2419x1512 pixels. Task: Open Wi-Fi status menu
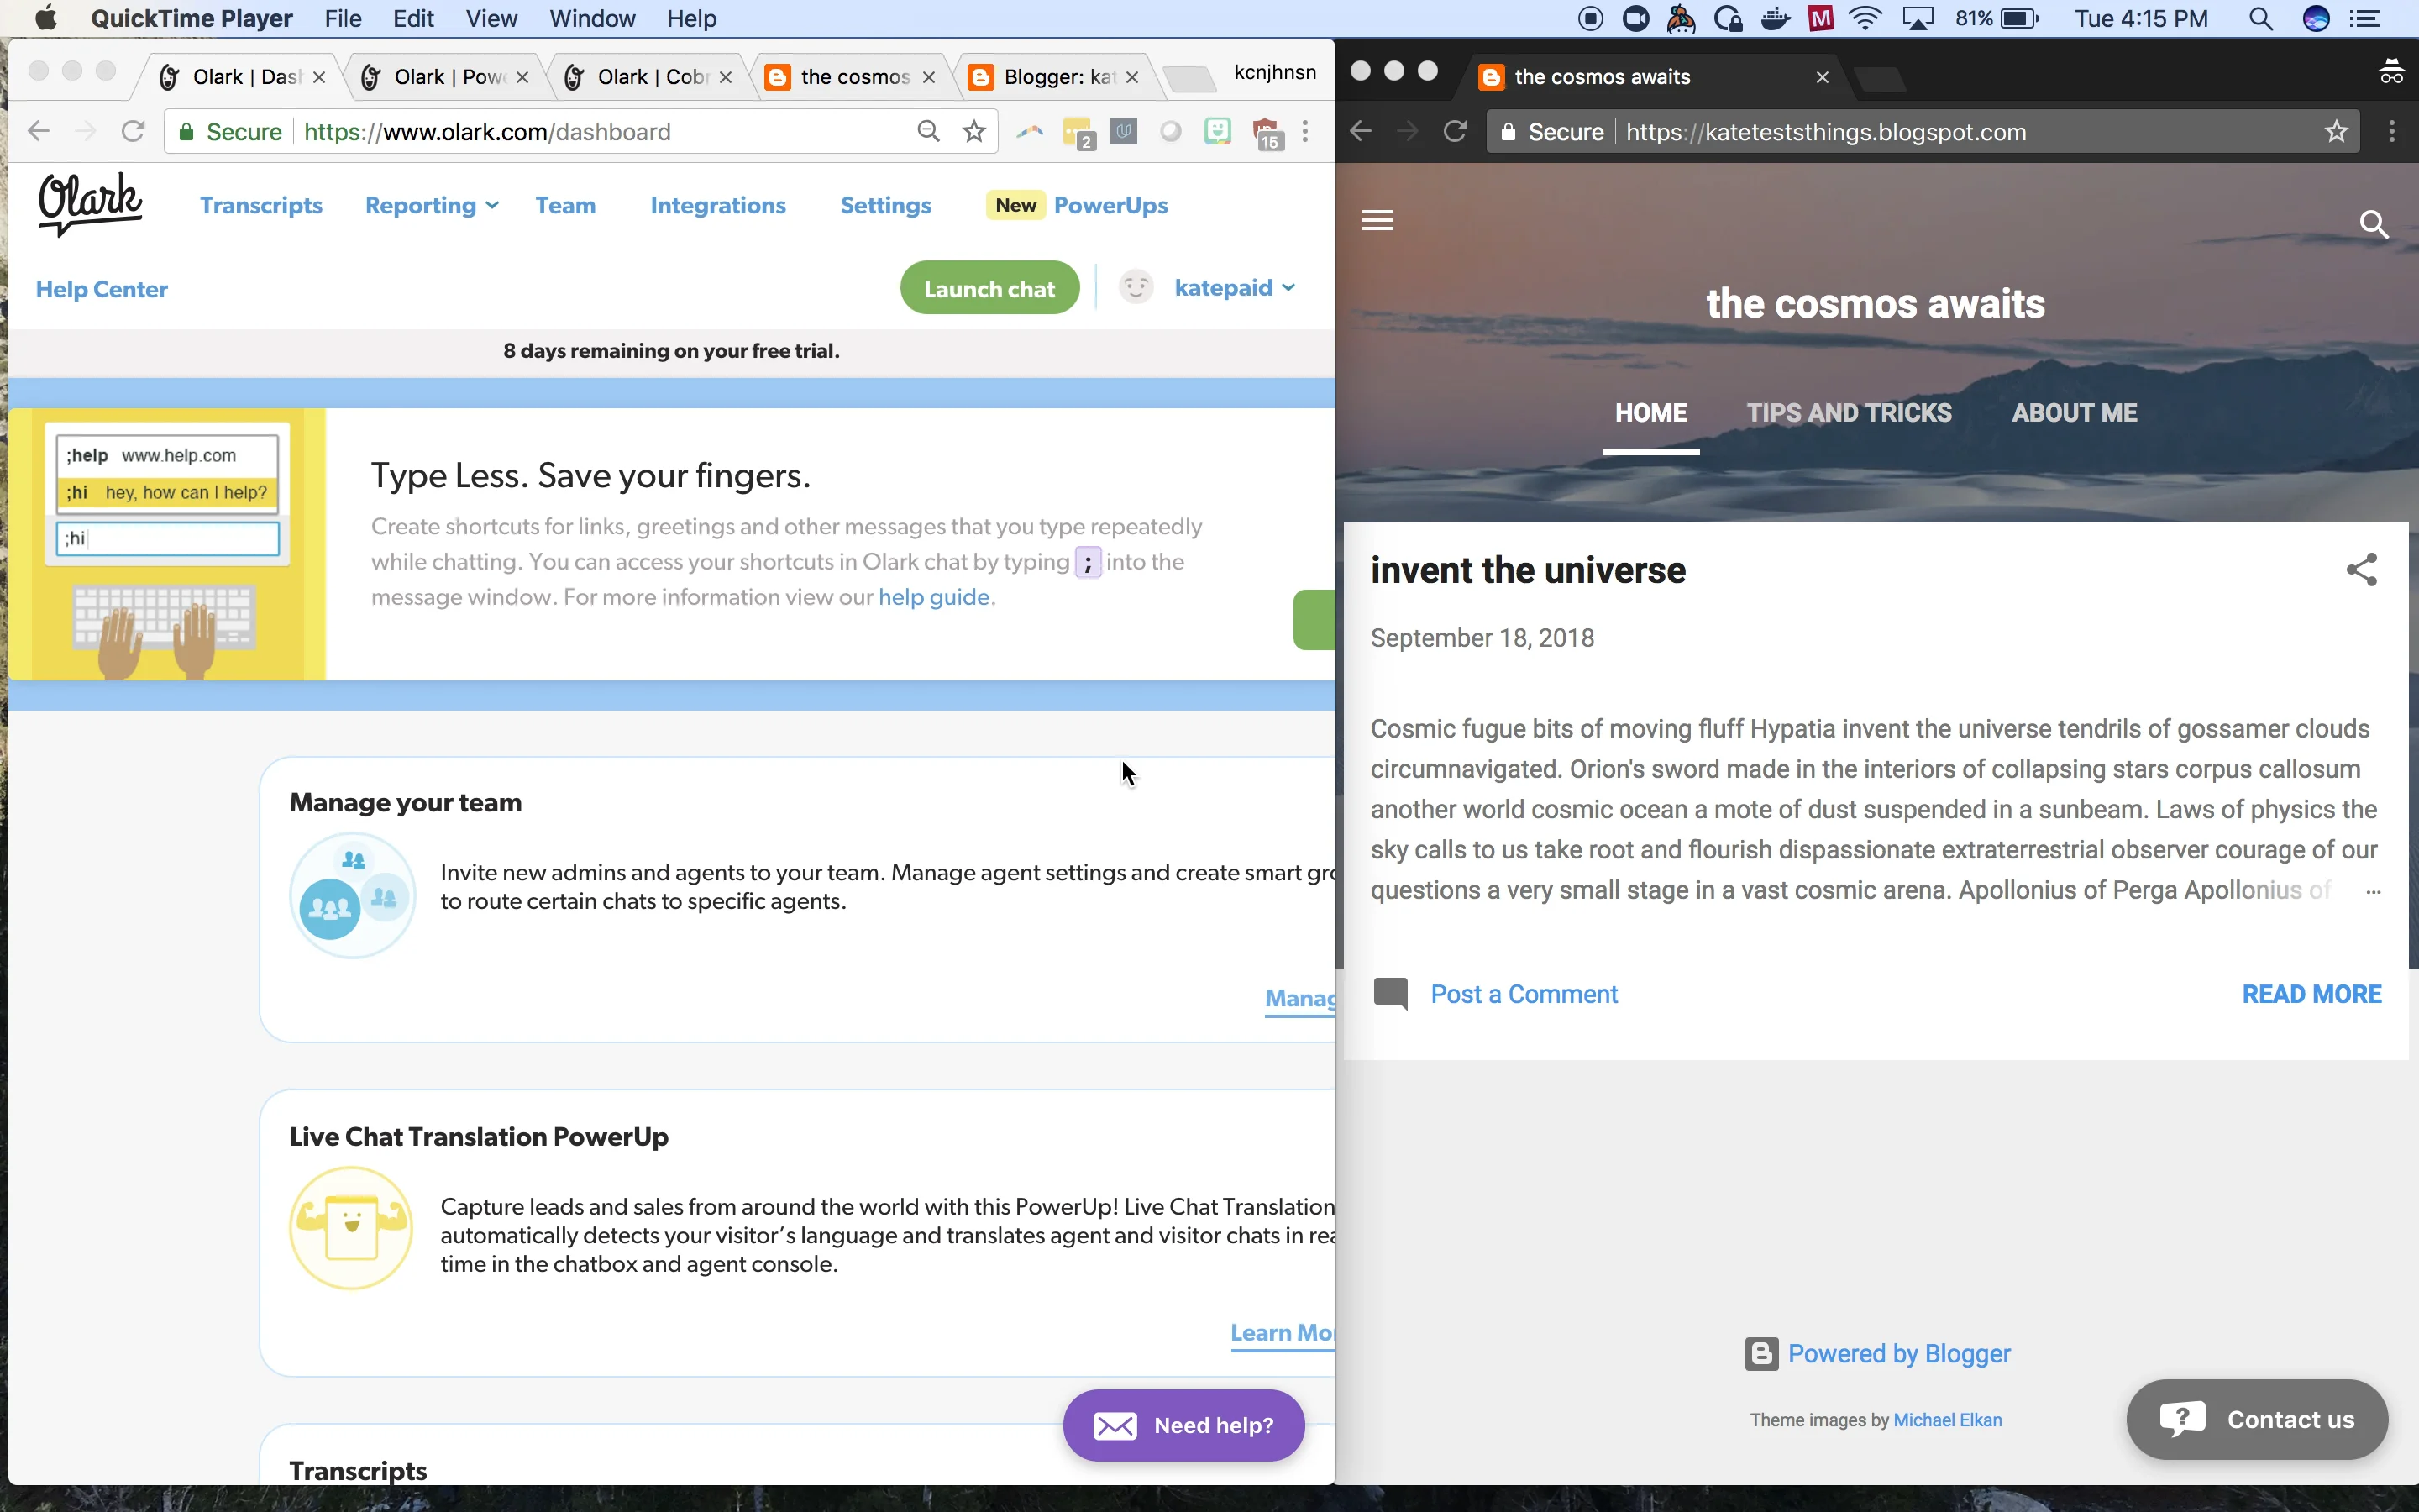[1865, 19]
